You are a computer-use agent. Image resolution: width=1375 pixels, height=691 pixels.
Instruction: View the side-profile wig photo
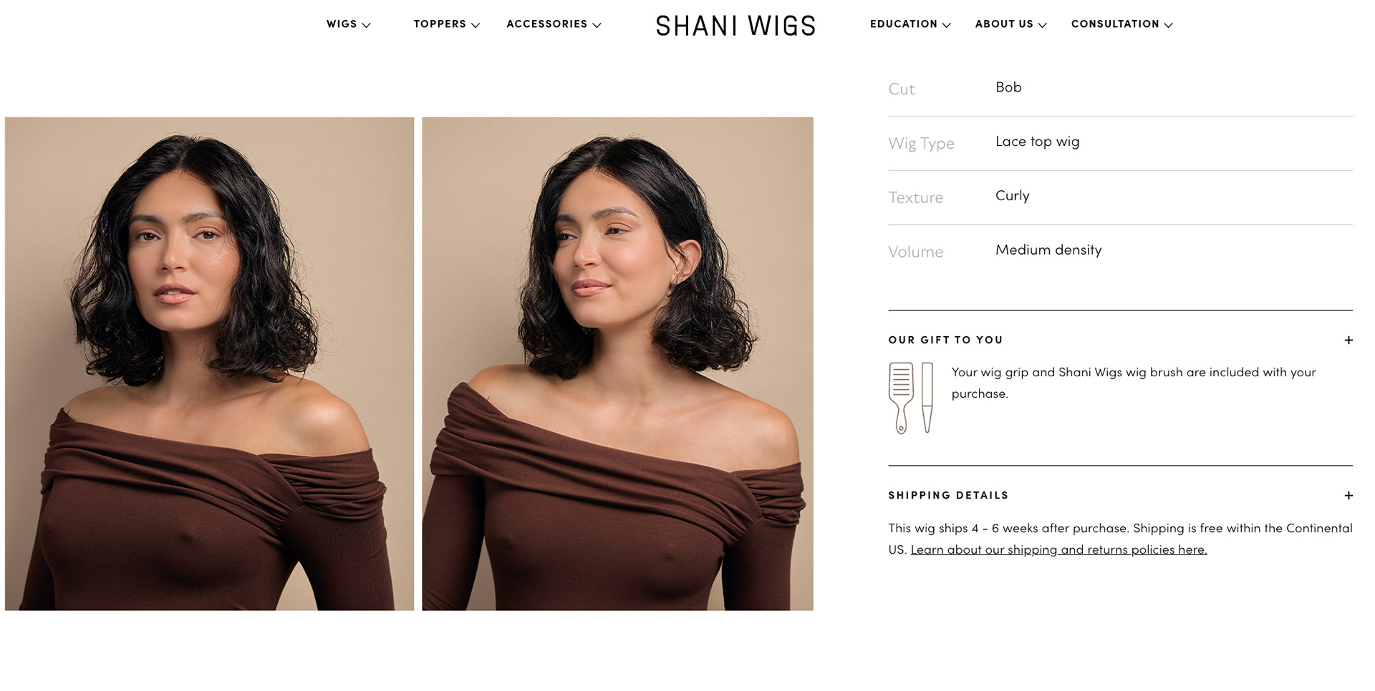[617, 363]
